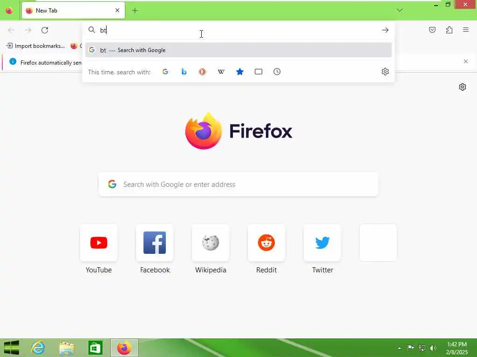Search in History clock icon
Screen dimensions: 477x357
click(277, 72)
